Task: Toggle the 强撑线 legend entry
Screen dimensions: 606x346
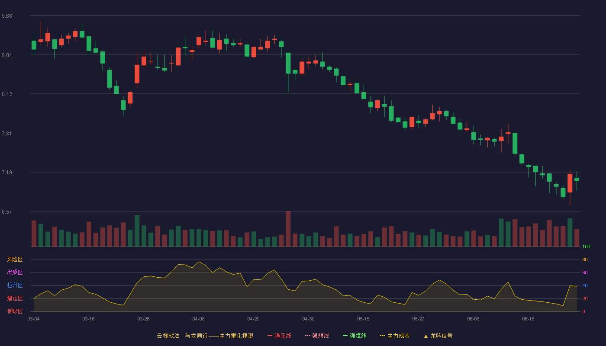Action: click(x=355, y=336)
